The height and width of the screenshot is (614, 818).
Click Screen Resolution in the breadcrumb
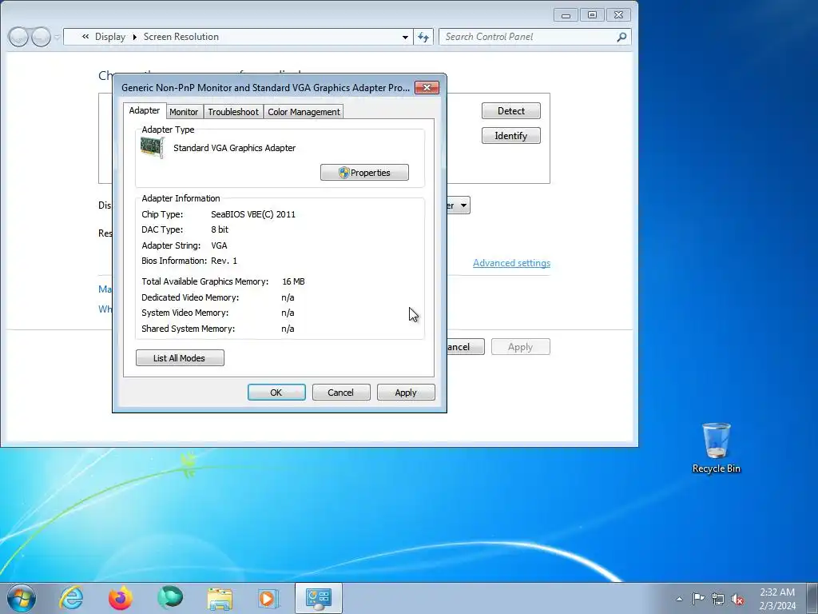(181, 37)
